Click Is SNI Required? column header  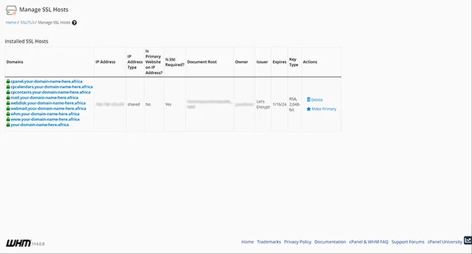(x=174, y=62)
